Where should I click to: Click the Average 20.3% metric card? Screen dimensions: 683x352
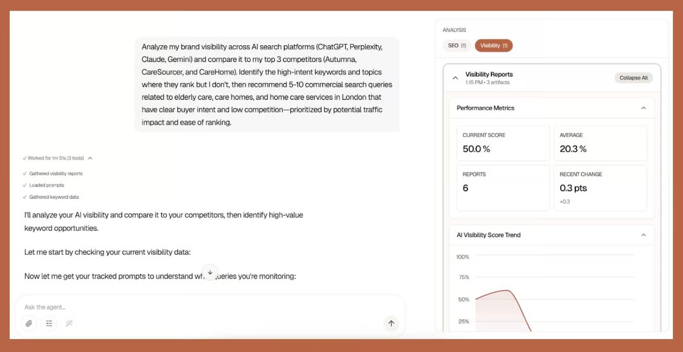click(x=600, y=143)
